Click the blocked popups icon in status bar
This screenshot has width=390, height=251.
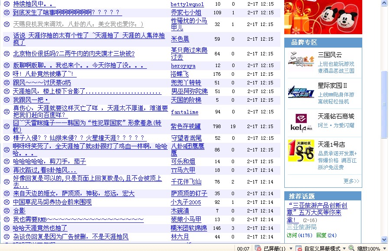(x=258, y=248)
